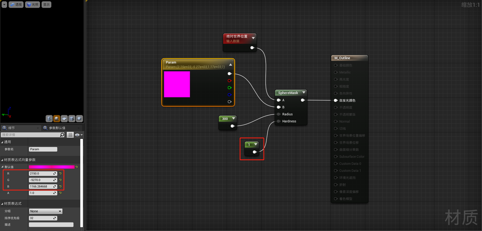Open the eye view options in details
This screenshot has width=482, height=231.
pos(79,135)
